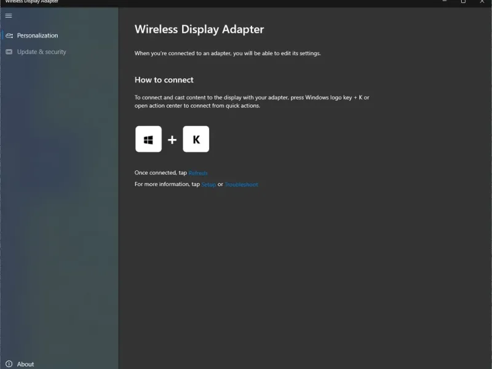Viewport: 492px width, 369px height.
Task: Click the Wireless Display Adapter page heading
Action: (x=199, y=29)
